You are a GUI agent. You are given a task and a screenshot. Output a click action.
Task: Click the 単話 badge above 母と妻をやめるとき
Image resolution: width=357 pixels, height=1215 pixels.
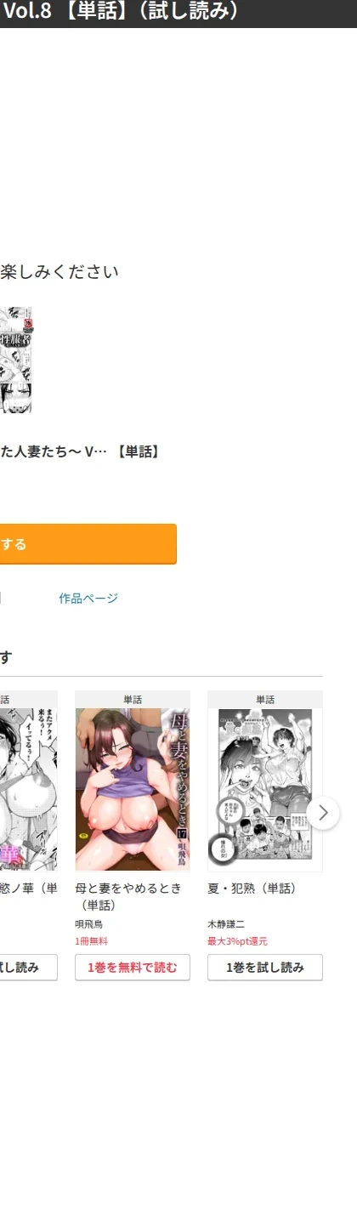(x=133, y=700)
